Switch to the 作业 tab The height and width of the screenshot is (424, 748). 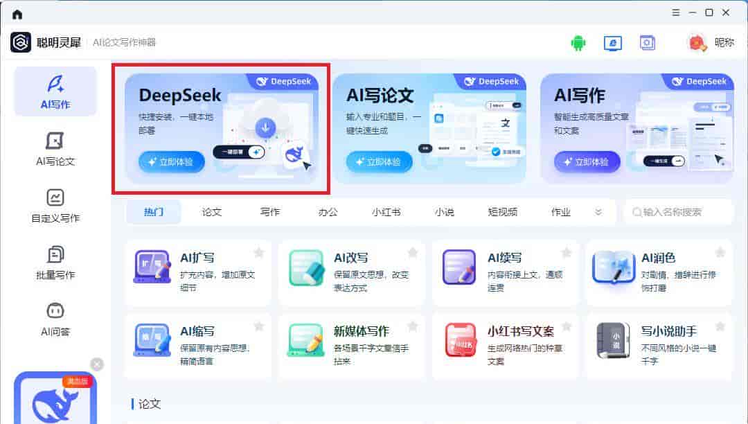561,212
